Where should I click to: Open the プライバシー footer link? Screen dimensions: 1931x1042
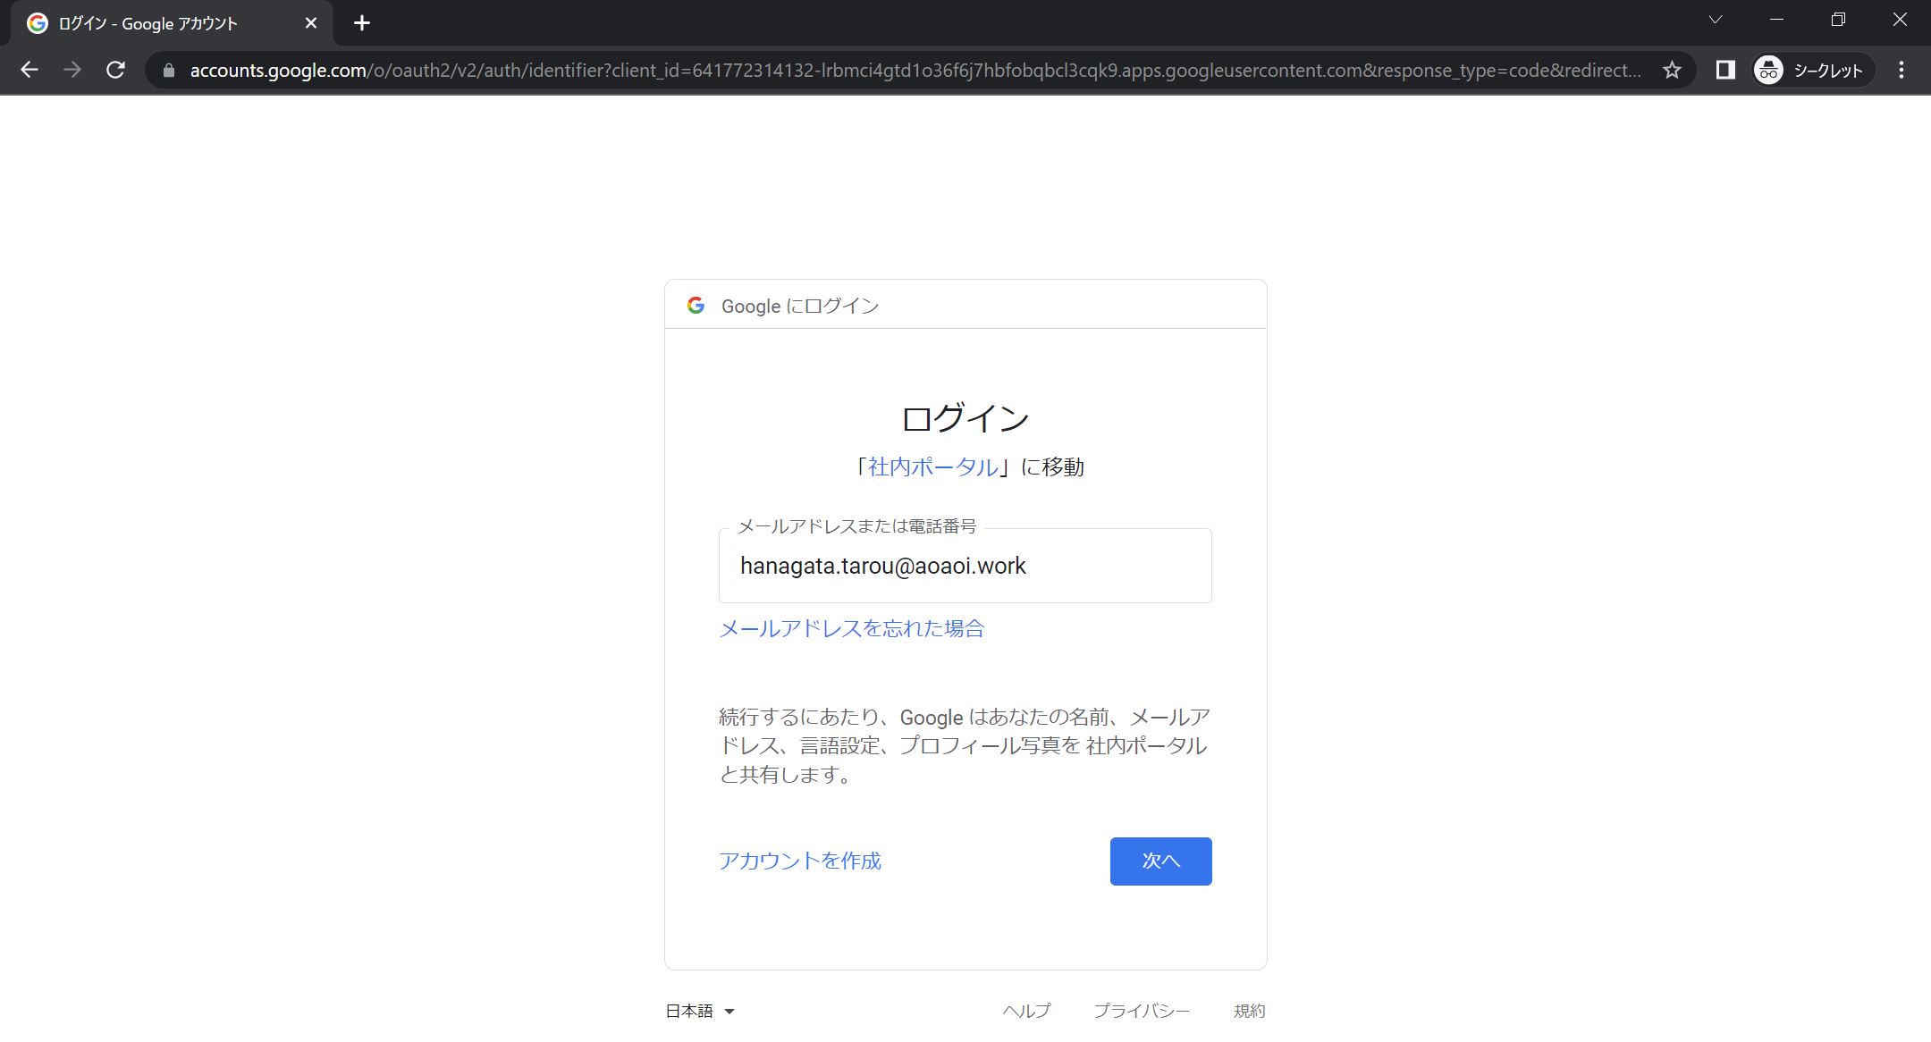pyautogui.click(x=1141, y=1011)
